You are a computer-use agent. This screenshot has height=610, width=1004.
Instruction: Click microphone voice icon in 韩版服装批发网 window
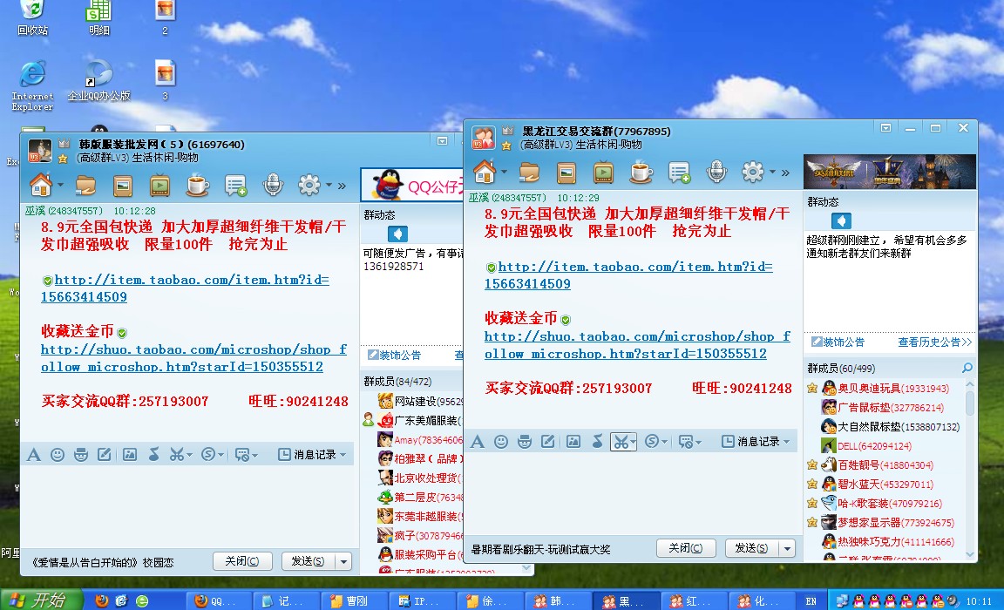pyautogui.click(x=273, y=186)
